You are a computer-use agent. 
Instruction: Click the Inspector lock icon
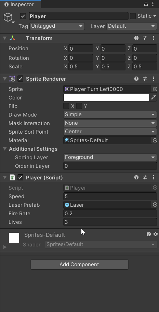pos(146,4)
